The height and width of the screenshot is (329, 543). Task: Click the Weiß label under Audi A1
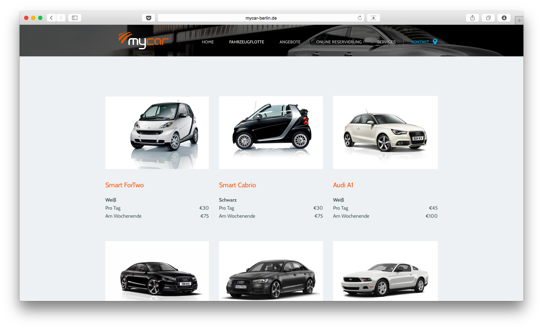[338, 200]
